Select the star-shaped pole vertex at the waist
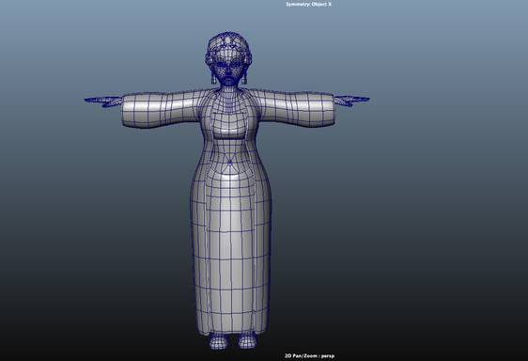528x361 pixels. pyautogui.click(x=230, y=163)
